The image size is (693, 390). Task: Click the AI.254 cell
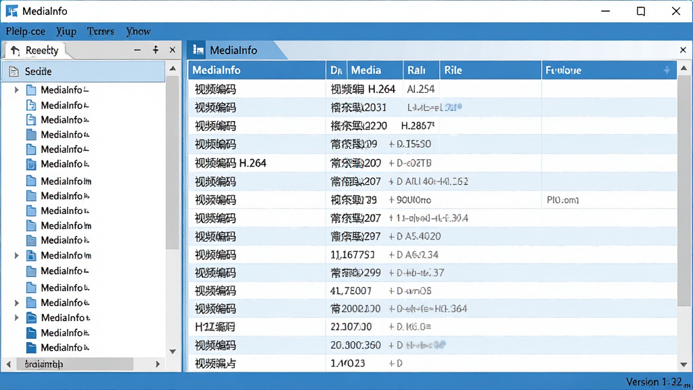coord(421,89)
